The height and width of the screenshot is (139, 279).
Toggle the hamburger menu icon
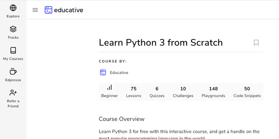(35, 10)
